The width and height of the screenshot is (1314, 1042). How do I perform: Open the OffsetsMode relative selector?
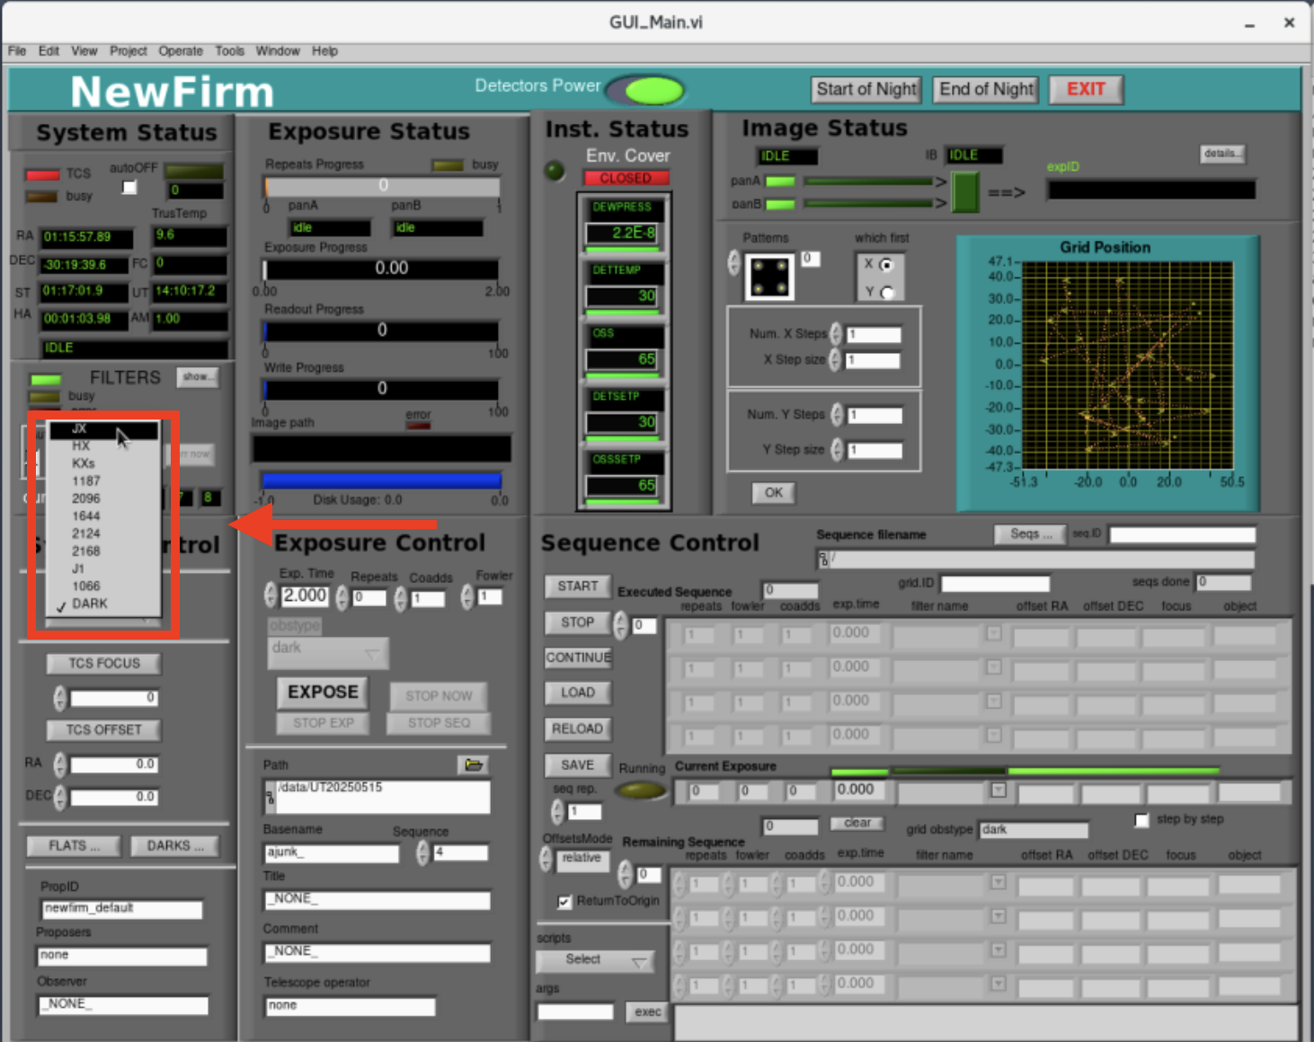[x=582, y=860]
